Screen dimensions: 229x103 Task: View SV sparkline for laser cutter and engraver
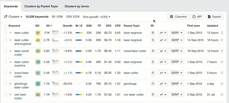point(55,40)
